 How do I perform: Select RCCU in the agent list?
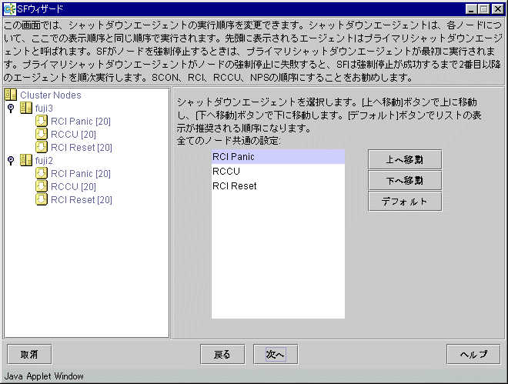pyautogui.click(x=278, y=172)
